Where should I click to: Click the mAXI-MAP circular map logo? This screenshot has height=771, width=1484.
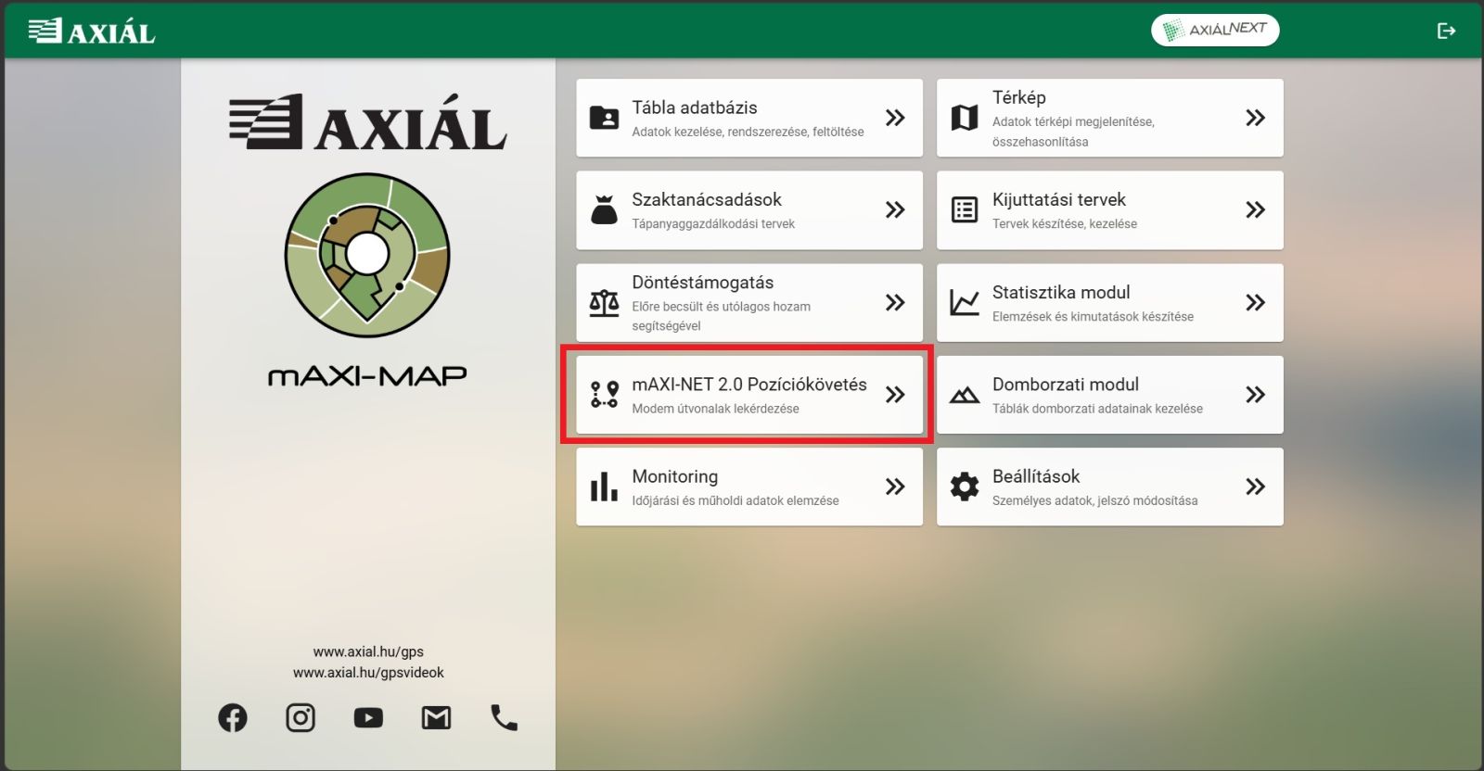(367, 255)
